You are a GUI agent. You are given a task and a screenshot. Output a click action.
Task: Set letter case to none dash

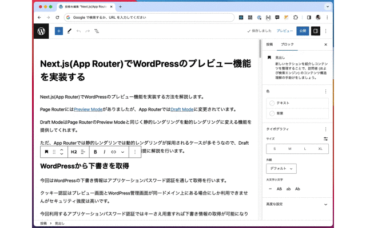[270, 189]
